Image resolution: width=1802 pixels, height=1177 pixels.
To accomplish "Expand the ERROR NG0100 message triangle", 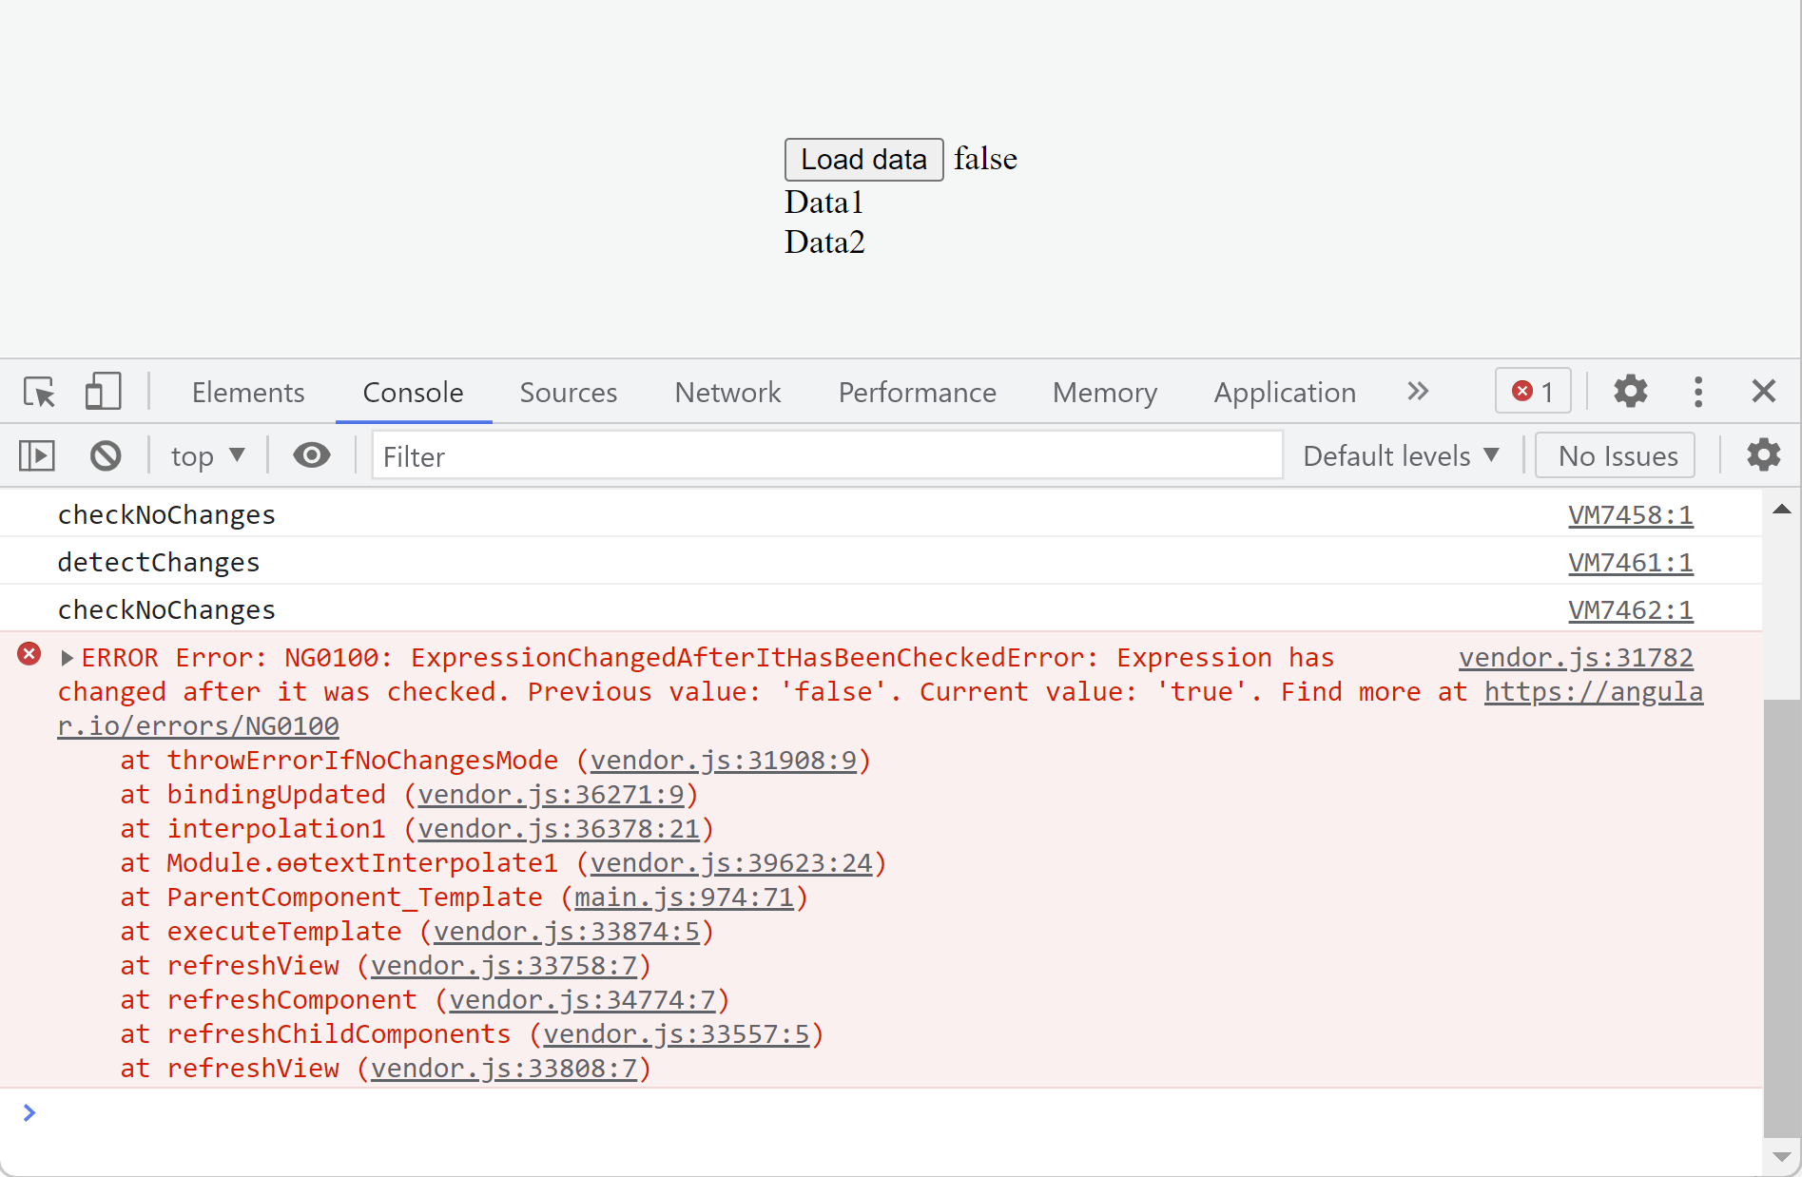I will click(x=67, y=657).
